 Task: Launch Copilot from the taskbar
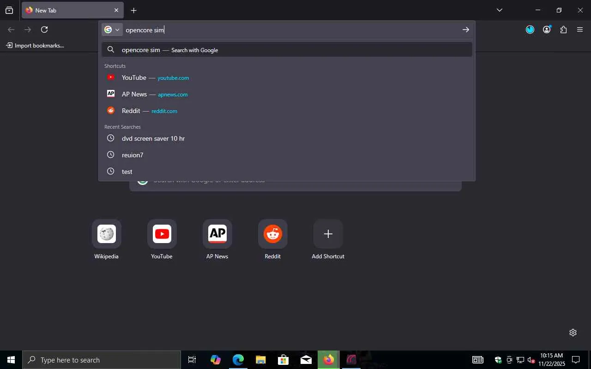click(x=215, y=360)
